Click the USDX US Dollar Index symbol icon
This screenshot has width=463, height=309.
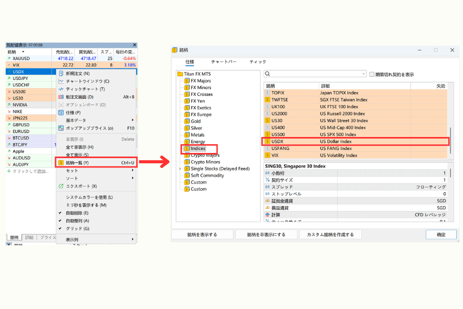tap(269, 141)
